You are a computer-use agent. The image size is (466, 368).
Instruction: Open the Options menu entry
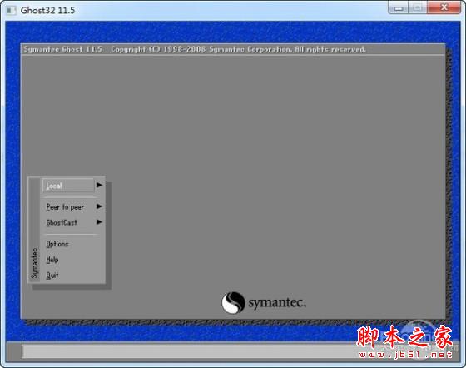(57, 244)
